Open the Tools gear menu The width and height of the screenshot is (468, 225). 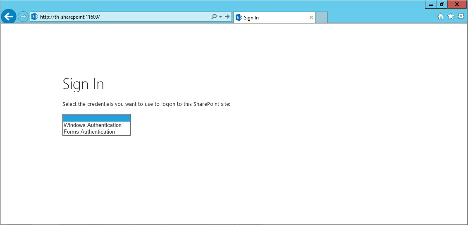tap(461, 17)
